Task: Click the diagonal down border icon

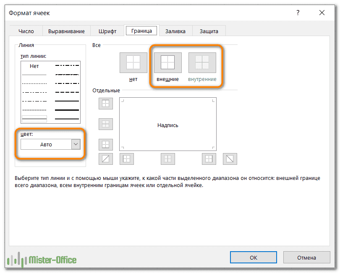Action: 230,159
